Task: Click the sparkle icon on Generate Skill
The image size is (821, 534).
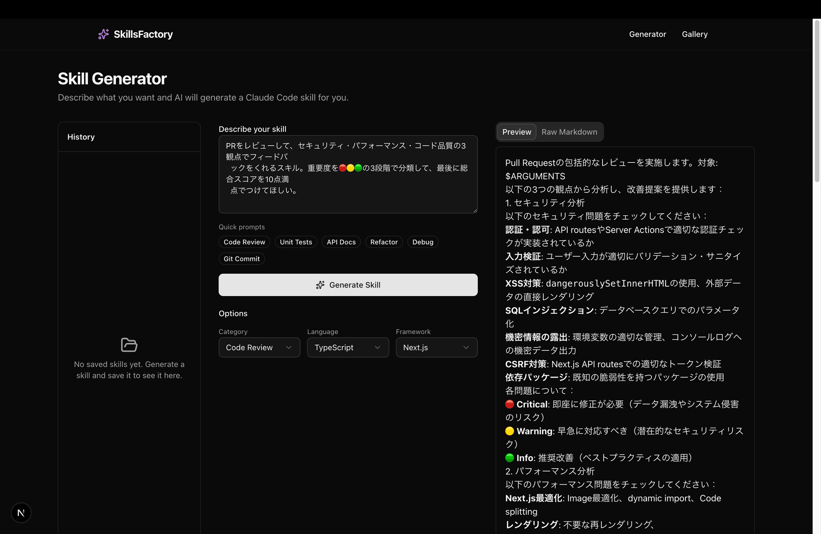Action: 320,285
